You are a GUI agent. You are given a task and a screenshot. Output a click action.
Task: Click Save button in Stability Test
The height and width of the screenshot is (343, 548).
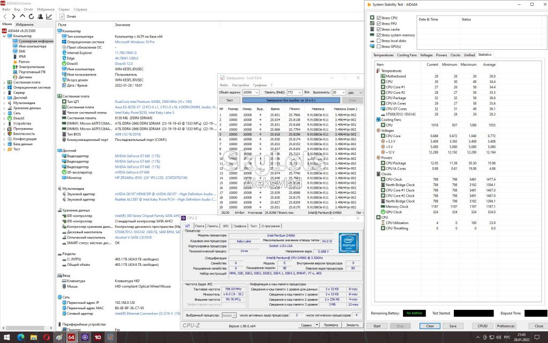453,326
